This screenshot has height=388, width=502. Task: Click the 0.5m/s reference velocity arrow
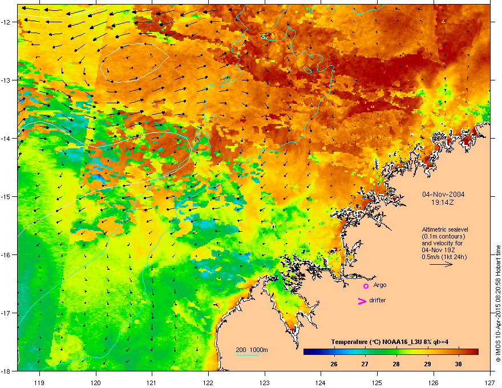[x=441, y=264]
